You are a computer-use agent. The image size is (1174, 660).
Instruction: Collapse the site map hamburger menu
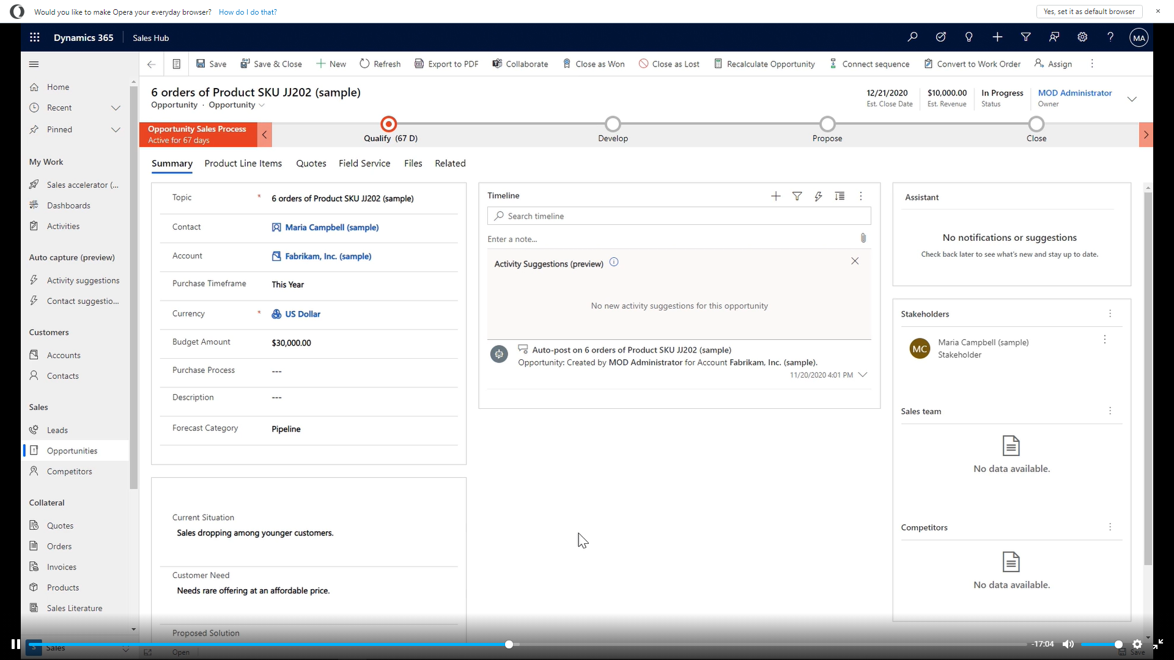pyautogui.click(x=34, y=64)
